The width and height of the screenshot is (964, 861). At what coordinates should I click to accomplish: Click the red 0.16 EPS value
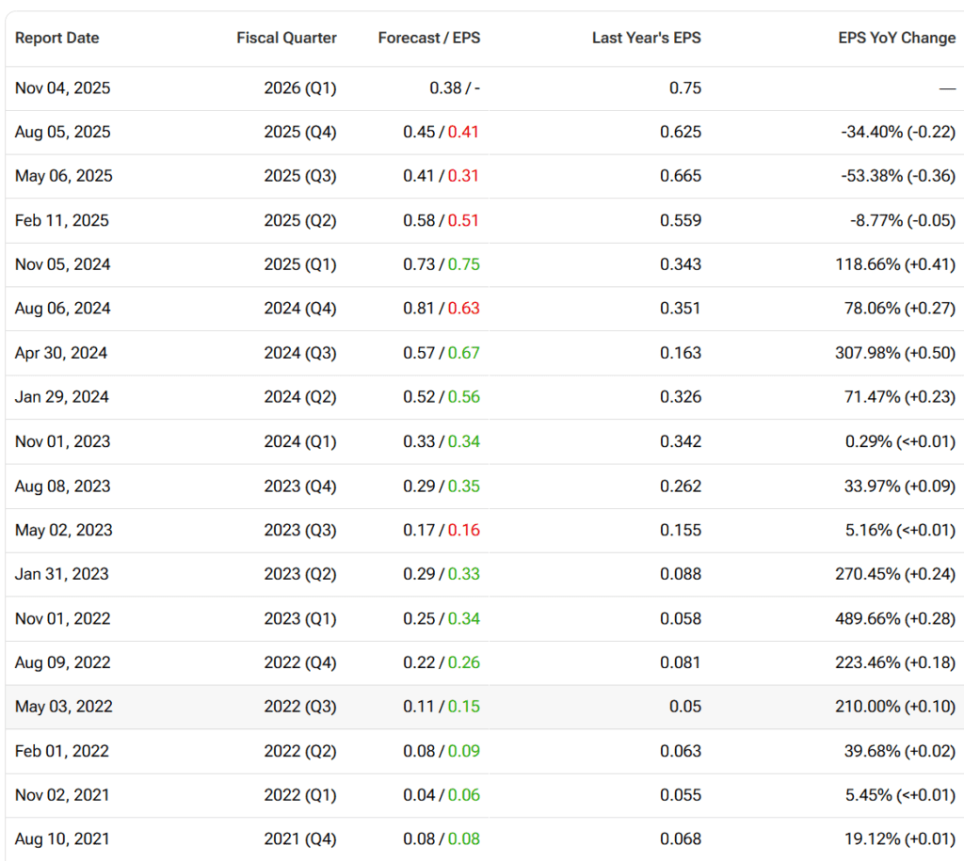click(x=463, y=531)
